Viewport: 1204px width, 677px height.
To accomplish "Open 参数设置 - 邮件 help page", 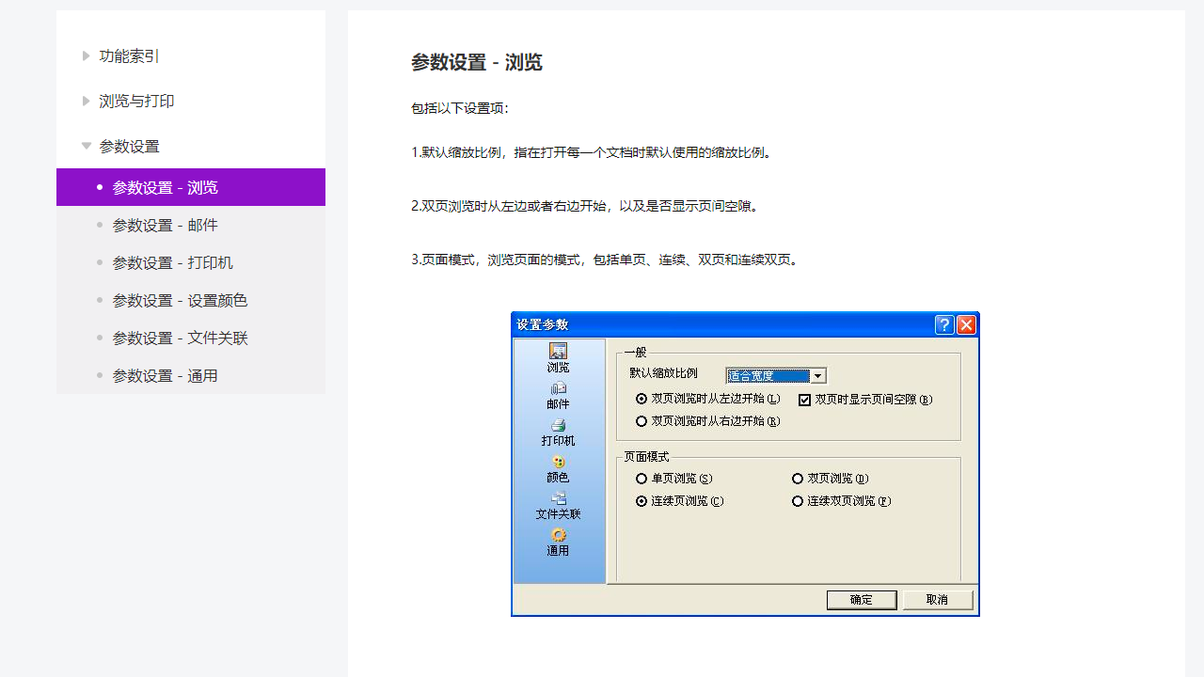I will coord(165,225).
